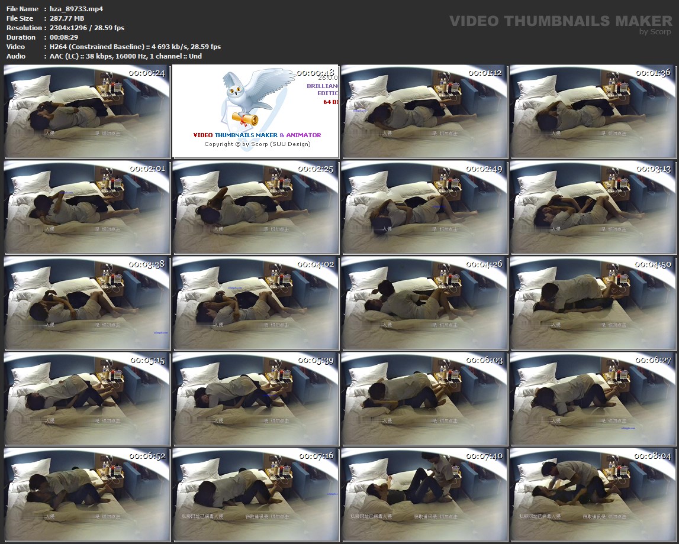This screenshot has width=679, height=544.
Task: Click the H264 video codec line
Action: coord(135,47)
